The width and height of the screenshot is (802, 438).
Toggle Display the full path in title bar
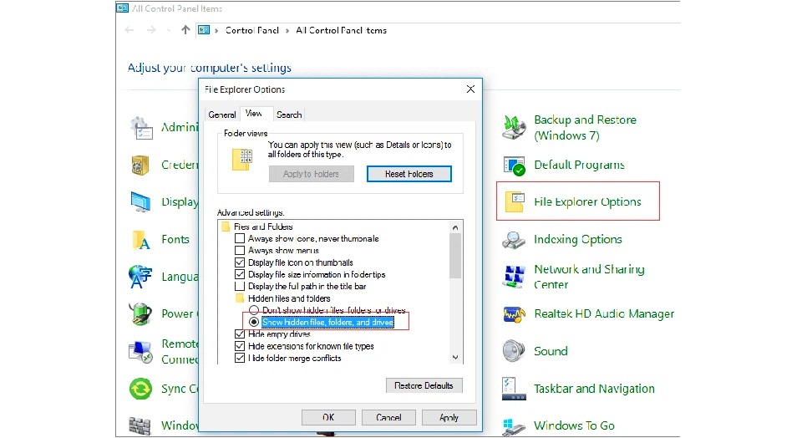click(x=240, y=286)
